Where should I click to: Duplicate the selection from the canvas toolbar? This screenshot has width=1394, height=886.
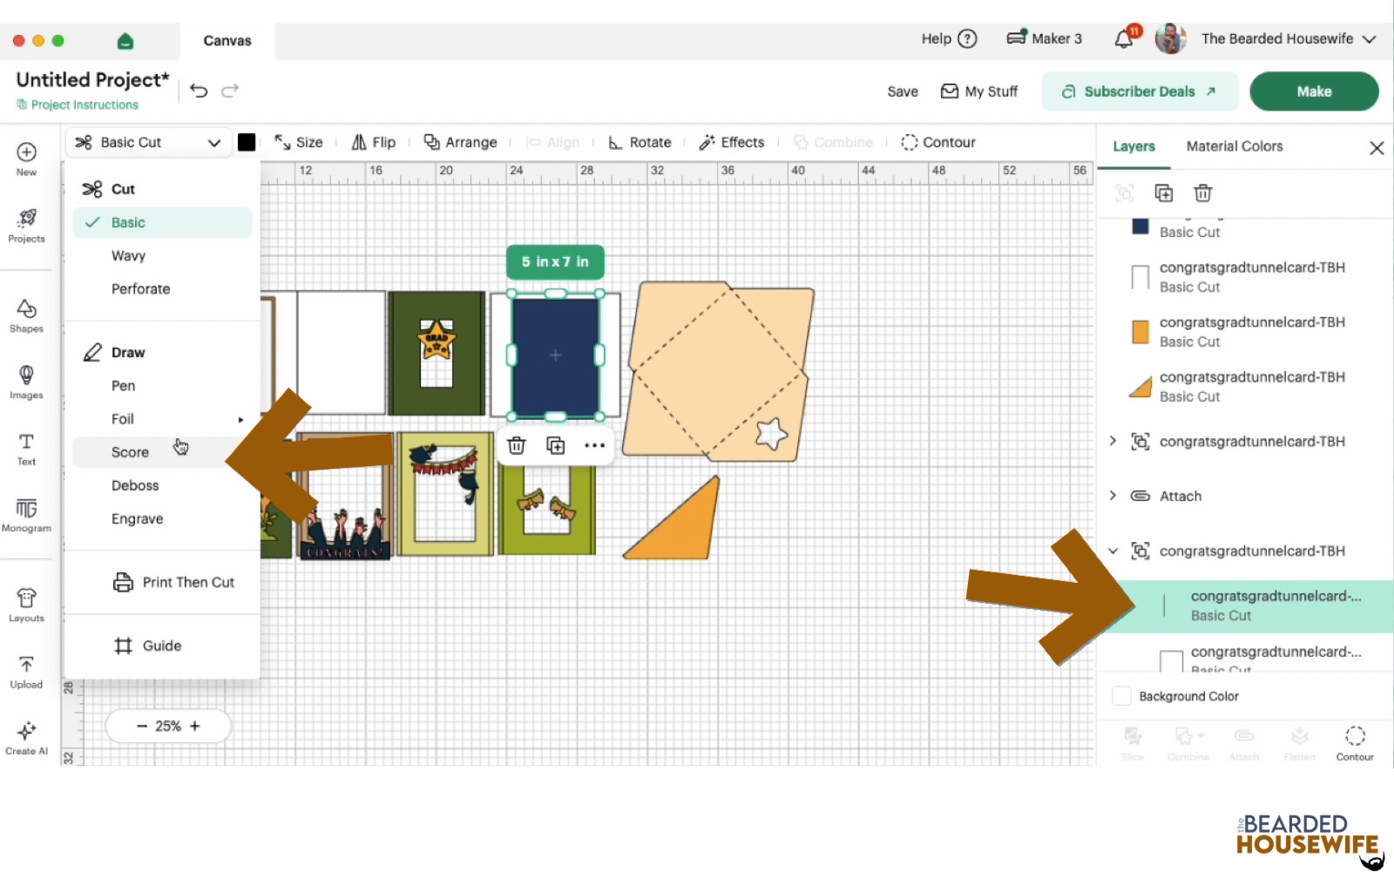click(556, 446)
